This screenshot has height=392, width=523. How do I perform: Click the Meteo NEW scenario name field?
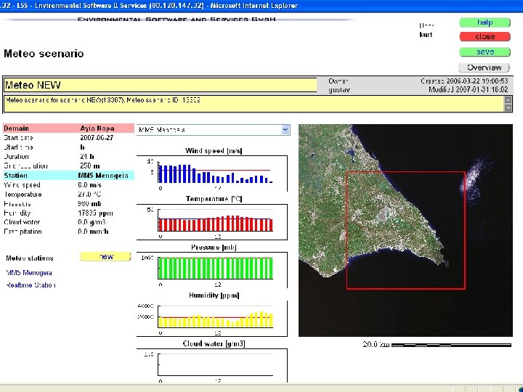[160, 85]
